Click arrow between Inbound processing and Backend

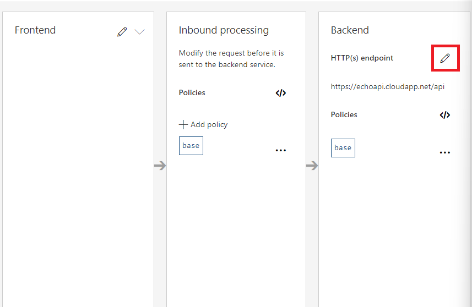click(x=312, y=166)
